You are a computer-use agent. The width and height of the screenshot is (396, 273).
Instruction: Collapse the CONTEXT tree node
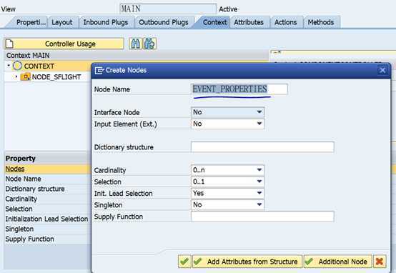pyautogui.click(x=9, y=66)
